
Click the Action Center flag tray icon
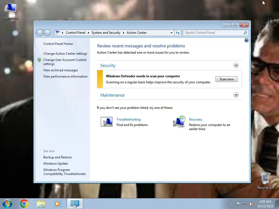(238, 204)
